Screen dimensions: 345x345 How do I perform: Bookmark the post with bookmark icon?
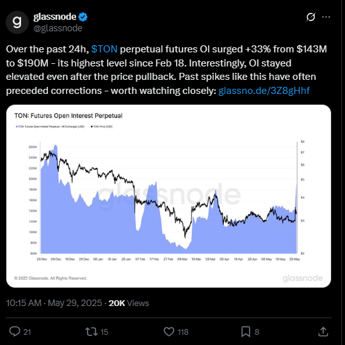(x=246, y=332)
